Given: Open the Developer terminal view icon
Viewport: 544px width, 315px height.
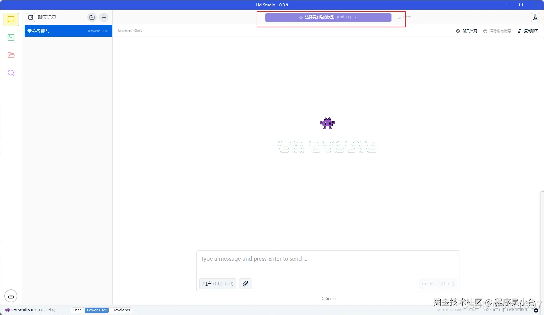Looking at the screenshot, I should [x=11, y=37].
